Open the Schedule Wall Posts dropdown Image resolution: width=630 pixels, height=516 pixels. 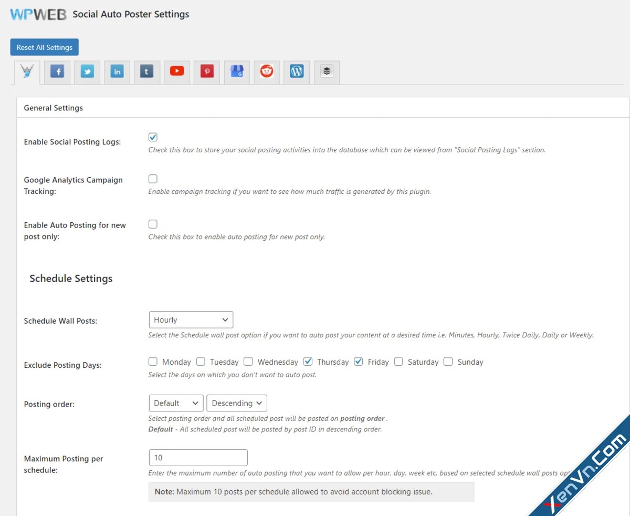[x=191, y=319]
